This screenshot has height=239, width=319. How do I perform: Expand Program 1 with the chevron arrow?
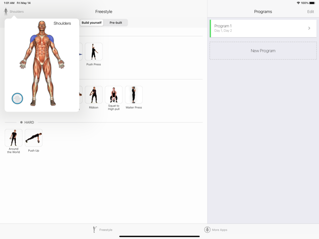coord(309,28)
